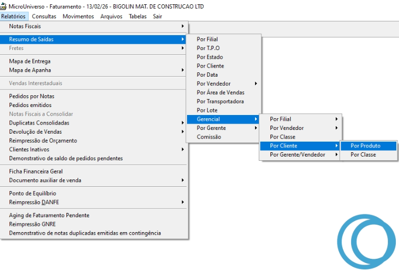This screenshot has height=271, width=399.
Task: Choose Por Transportadora option
Action: pyautogui.click(x=220, y=101)
